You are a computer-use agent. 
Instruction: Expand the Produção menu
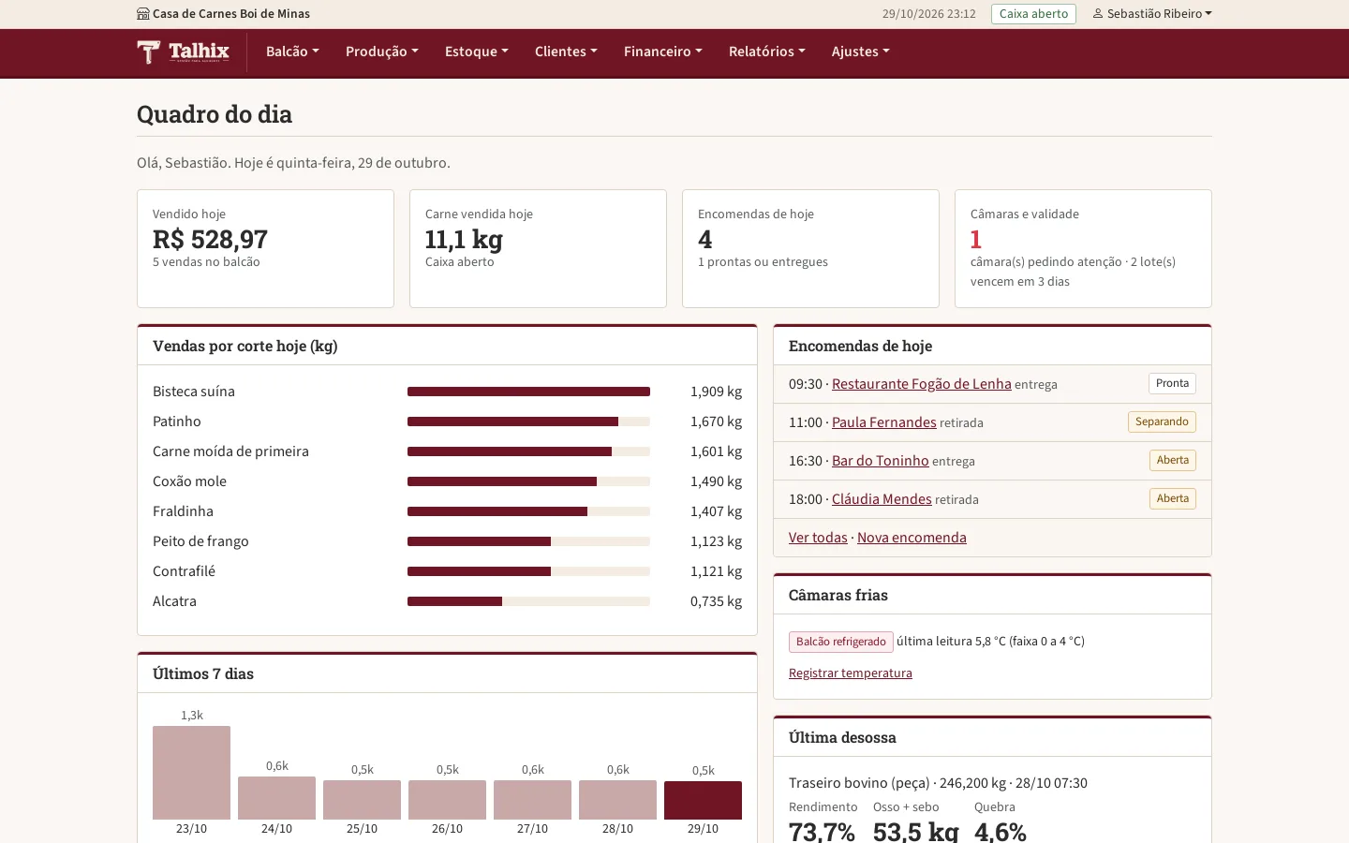pyautogui.click(x=382, y=52)
